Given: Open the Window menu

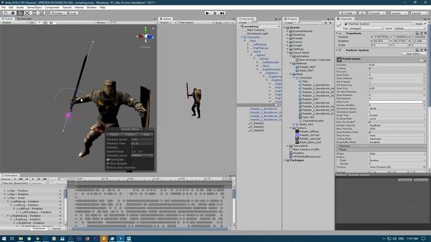Looking at the screenshot, I should tap(92, 7).
